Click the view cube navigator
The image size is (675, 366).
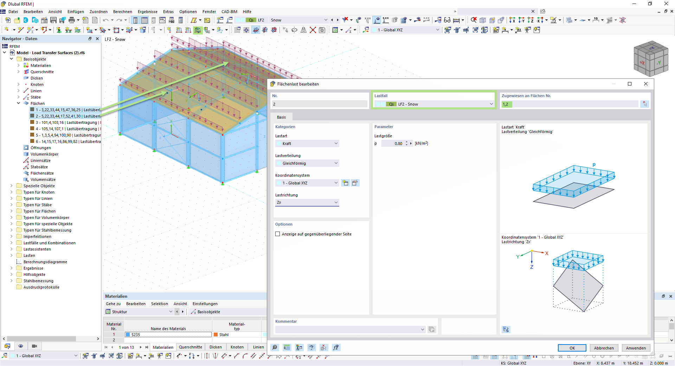[651, 59]
